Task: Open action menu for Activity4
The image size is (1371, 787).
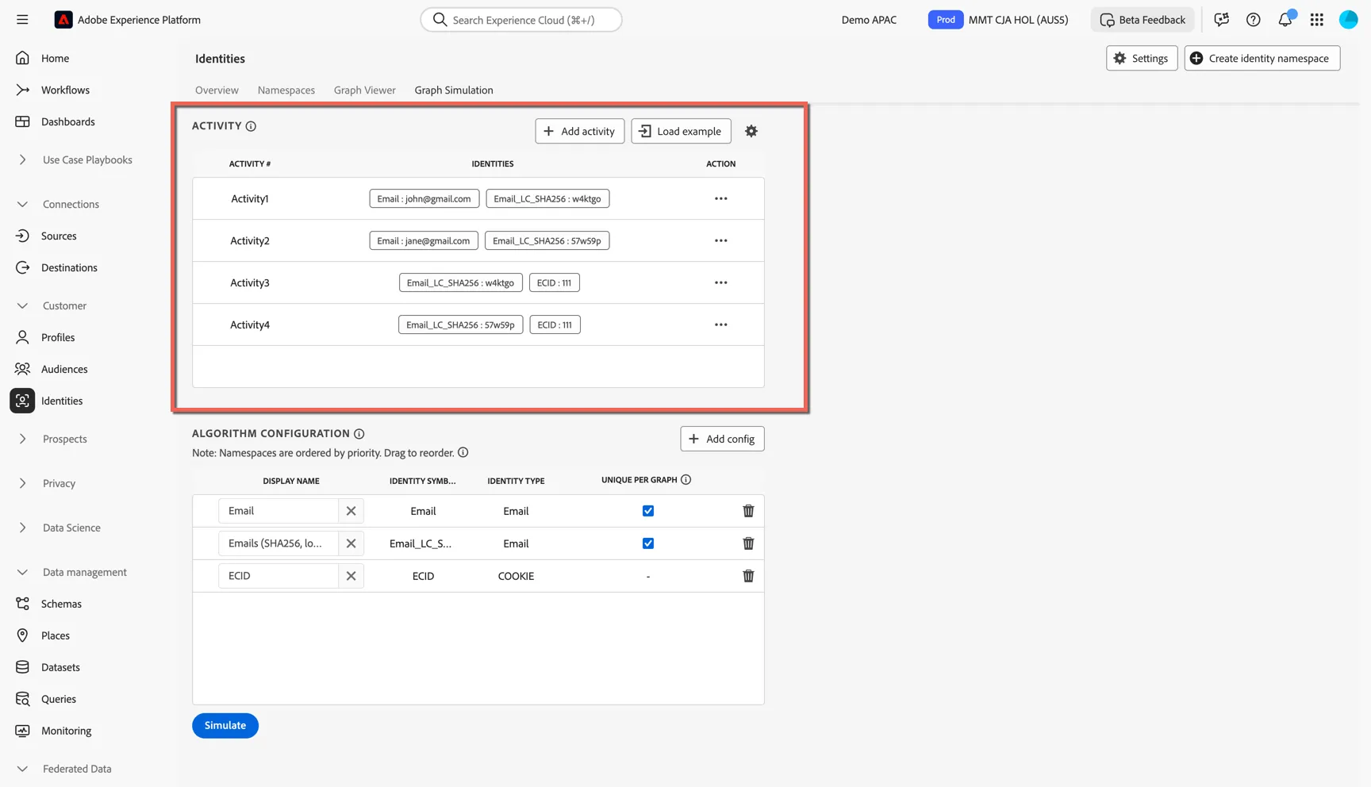Action: [720, 324]
